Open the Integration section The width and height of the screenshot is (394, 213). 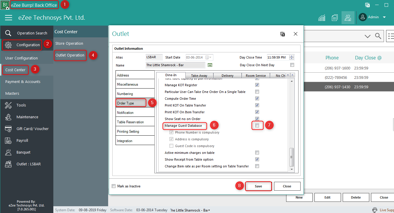point(135,141)
